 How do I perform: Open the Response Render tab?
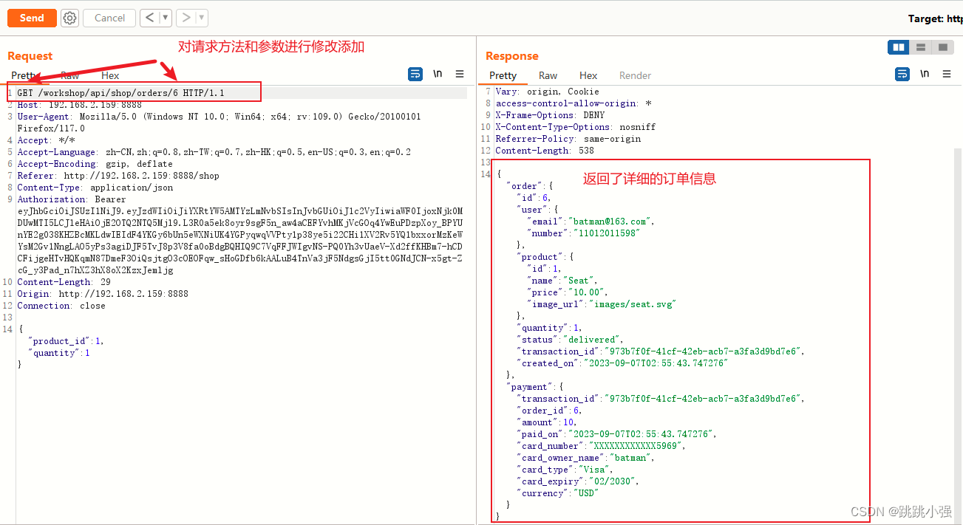tap(635, 75)
